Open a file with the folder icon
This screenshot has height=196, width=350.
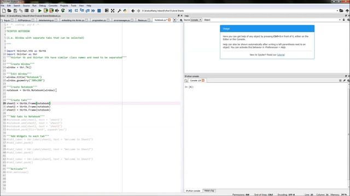tap(9, 11)
